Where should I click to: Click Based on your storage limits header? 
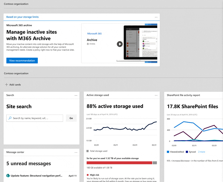(23, 17)
